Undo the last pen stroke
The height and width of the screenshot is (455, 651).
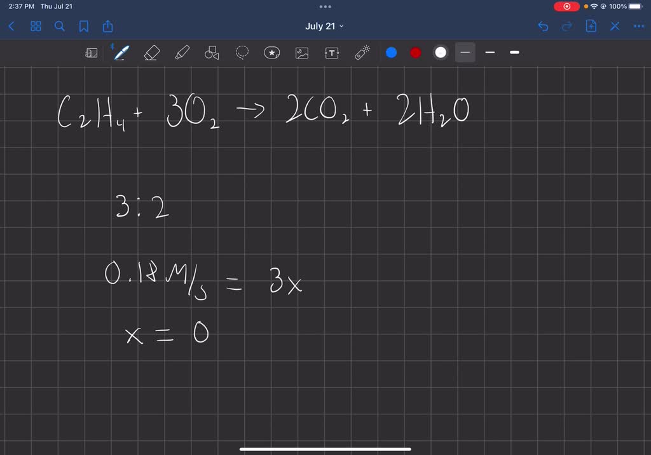542,26
